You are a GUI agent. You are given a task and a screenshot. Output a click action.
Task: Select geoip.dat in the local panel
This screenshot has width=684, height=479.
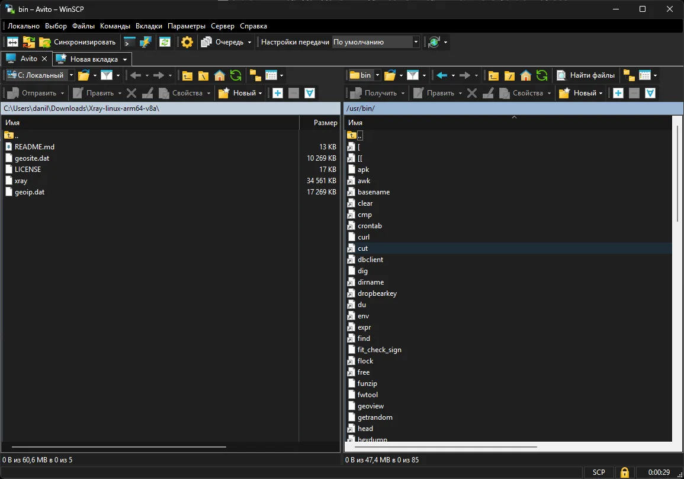pos(29,191)
